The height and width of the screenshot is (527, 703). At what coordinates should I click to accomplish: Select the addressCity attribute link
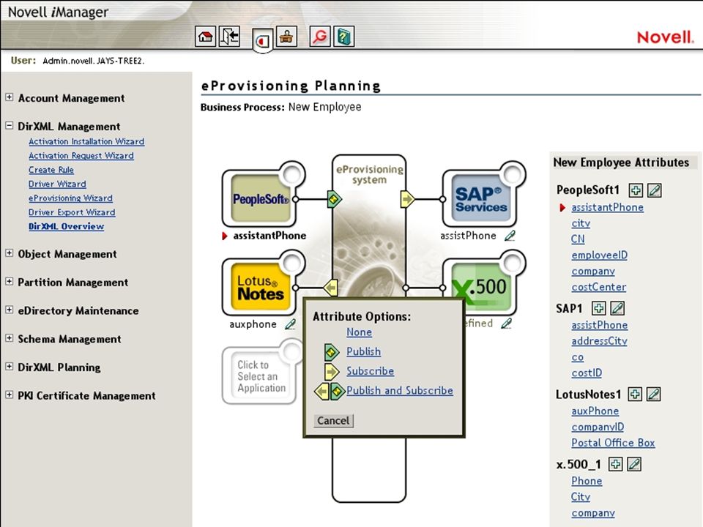pos(600,341)
